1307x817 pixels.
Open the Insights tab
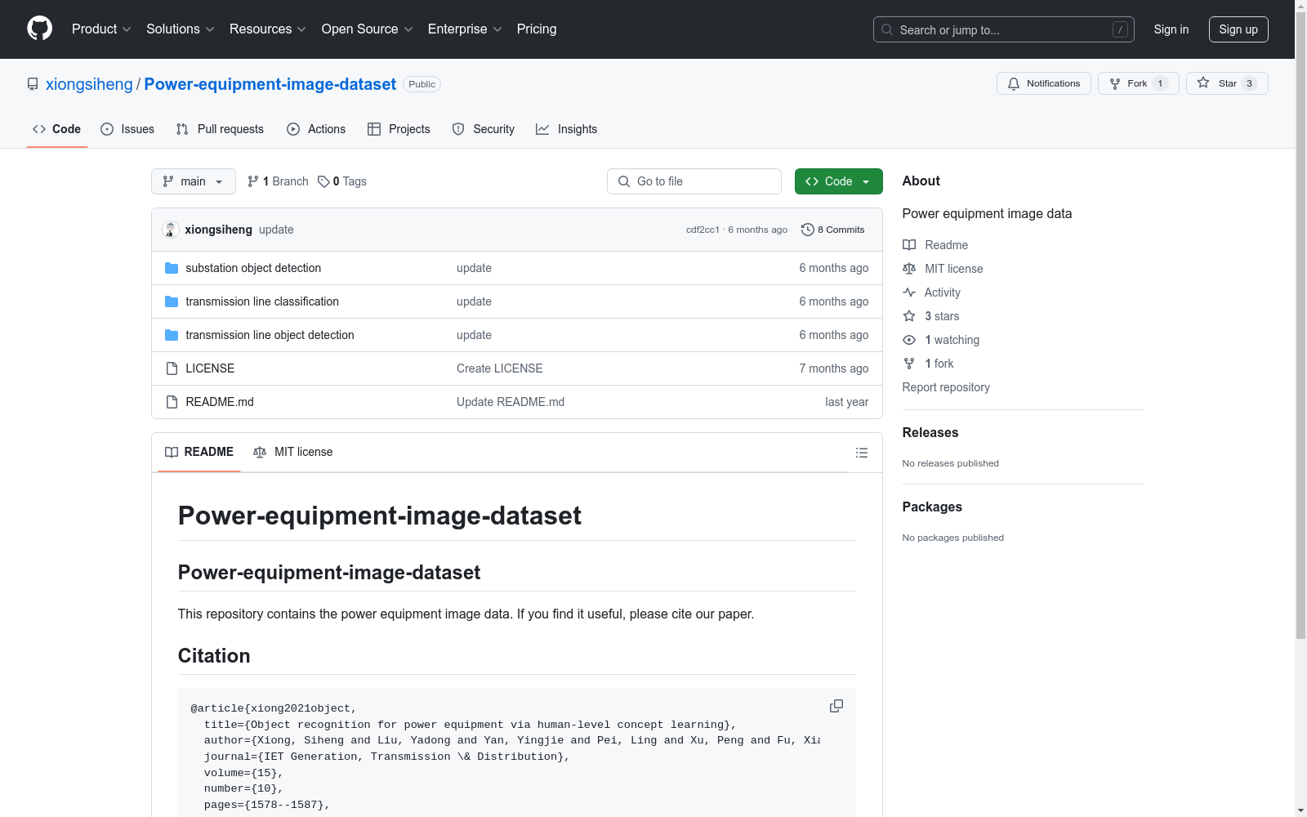(567, 129)
